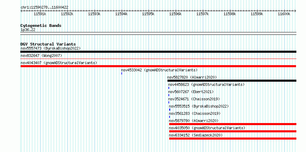Open nsv4043407 gnomAD variant label
This screenshot has width=306, height=152.
click(x=59, y=63)
